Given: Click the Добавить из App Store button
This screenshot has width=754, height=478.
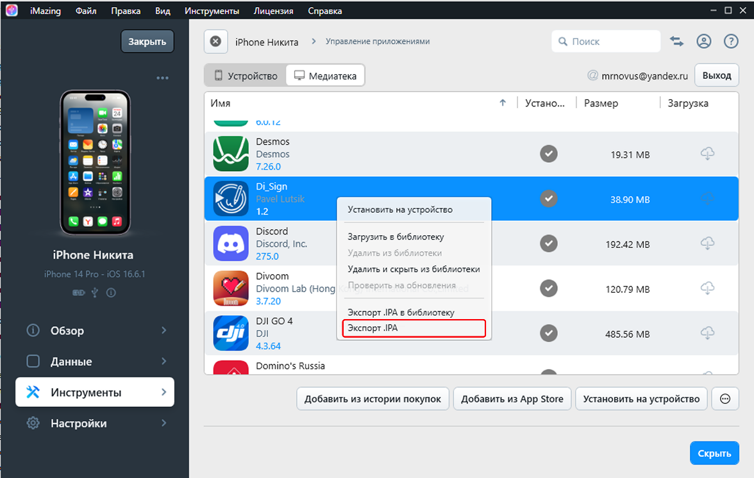Looking at the screenshot, I should click(512, 399).
